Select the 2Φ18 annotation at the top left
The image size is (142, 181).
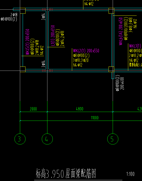click(x=14, y=15)
